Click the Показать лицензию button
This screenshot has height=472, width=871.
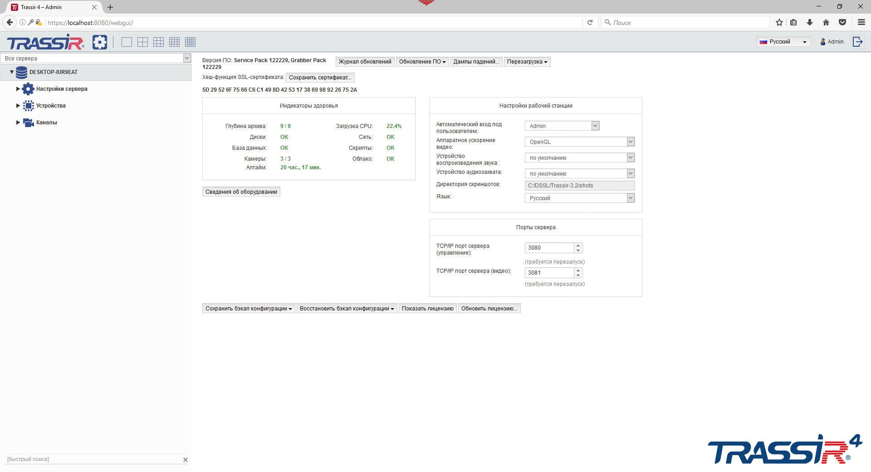pos(427,308)
